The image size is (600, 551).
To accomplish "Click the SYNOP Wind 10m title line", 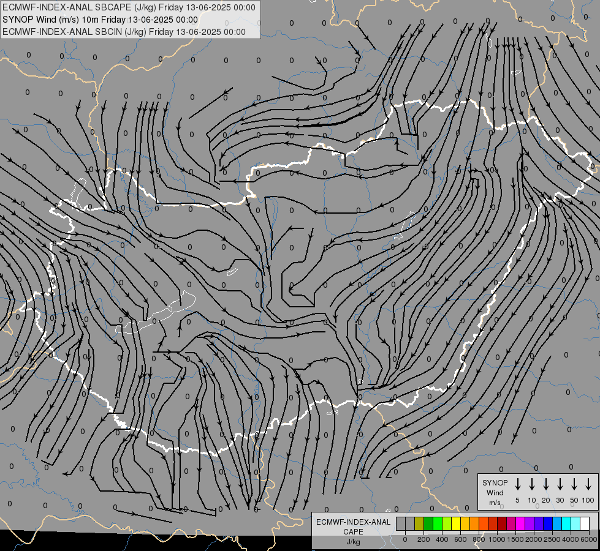I will click(x=101, y=20).
